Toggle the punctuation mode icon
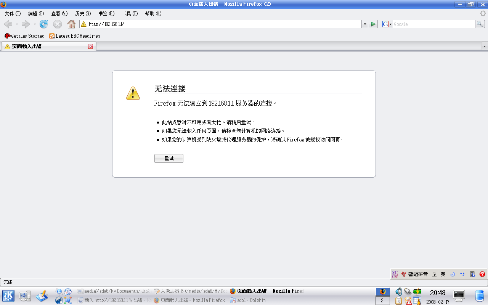488x305 pixels. [x=462, y=274]
